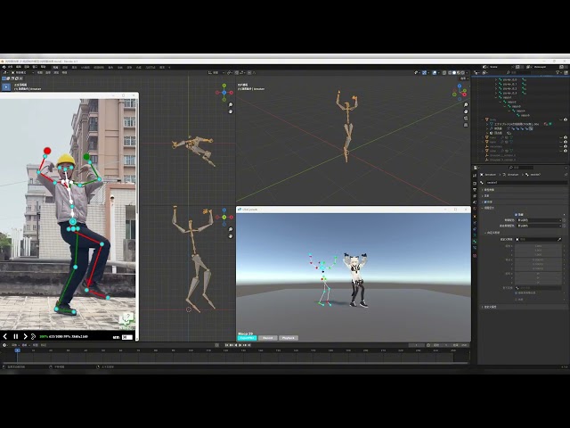Toggle camera visibility of the Body collection row

click(x=566, y=119)
